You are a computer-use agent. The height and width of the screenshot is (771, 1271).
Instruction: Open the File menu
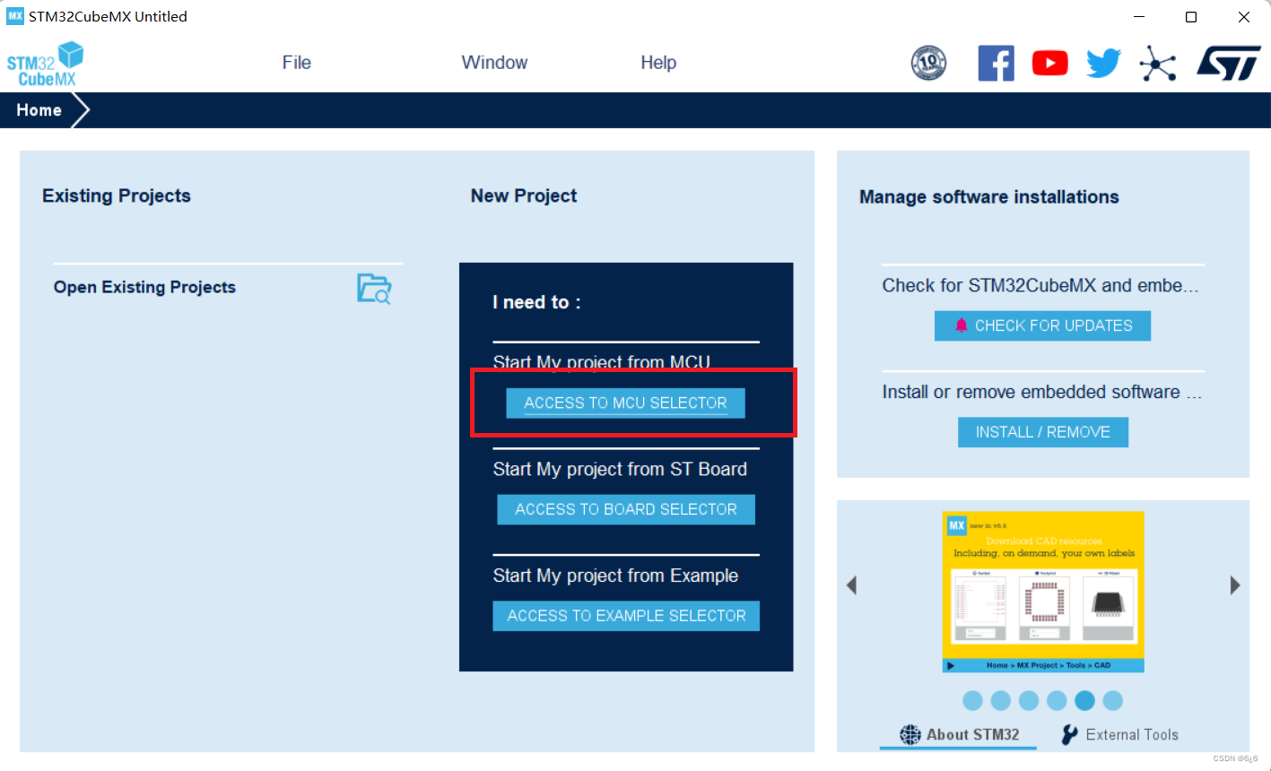tap(297, 63)
